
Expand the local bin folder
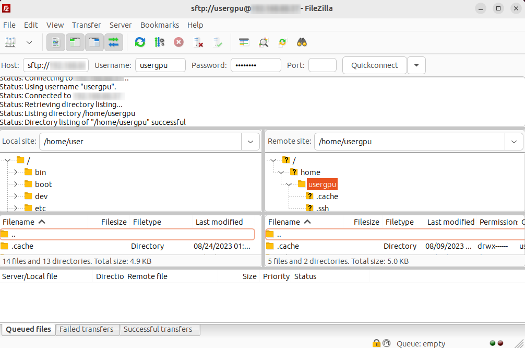[16, 172]
